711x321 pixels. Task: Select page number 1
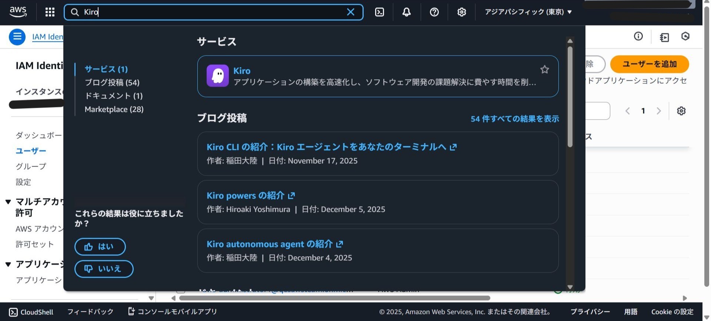(643, 111)
